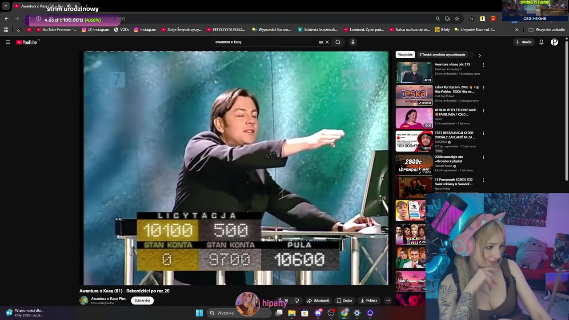Open the Windows Start menu
Viewport: 569px width, 320px height.
[199, 313]
